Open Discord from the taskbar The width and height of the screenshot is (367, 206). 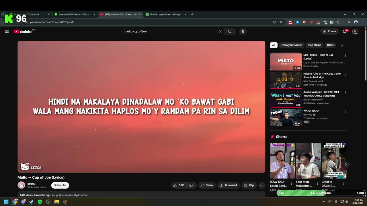[23, 202]
